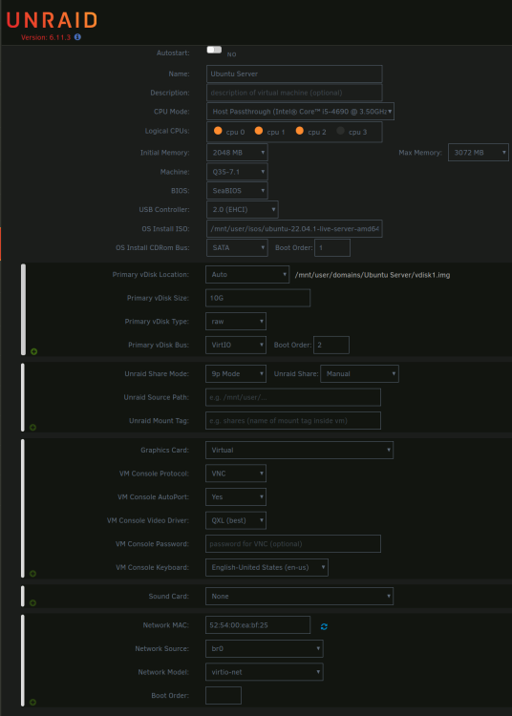Click the vDisk Boot Order field
Image resolution: width=512 pixels, height=716 pixels.
point(331,345)
